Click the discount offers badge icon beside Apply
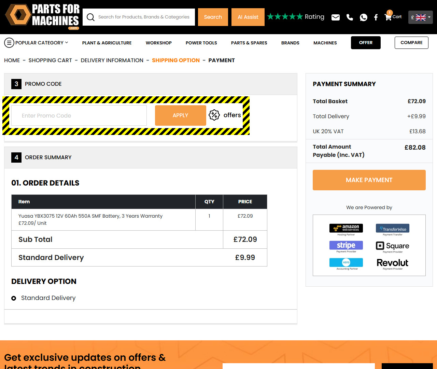The height and width of the screenshot is (369, 437). tap(214, 115)
